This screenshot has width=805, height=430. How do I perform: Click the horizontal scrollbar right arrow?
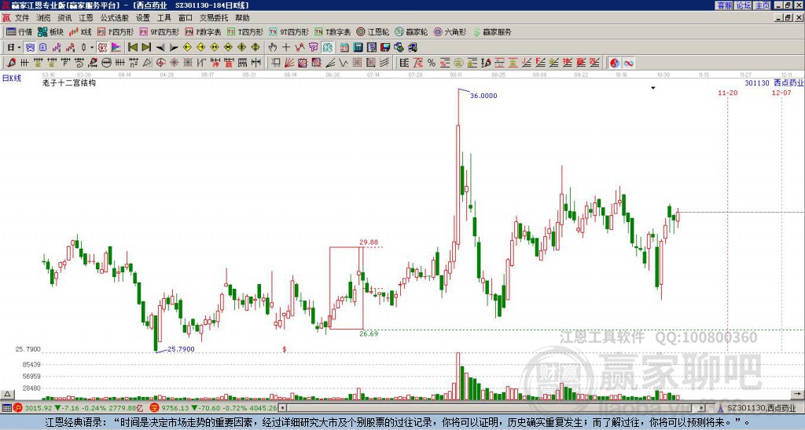tap(702, 408)
